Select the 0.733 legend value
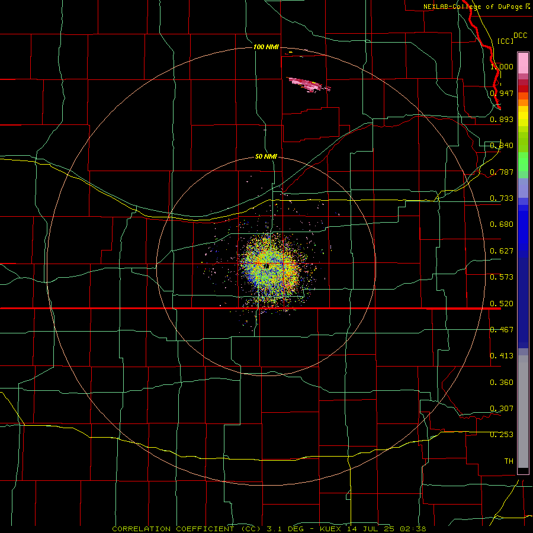Image resolution: width=533 pixels, height=533 pixels. (502, 198)
